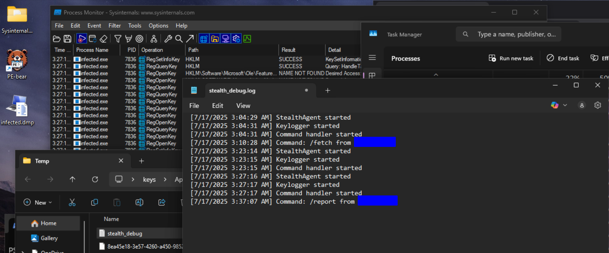Screen dimensions: 609x253
Task: Click End task in Task Manager
Action: [563, 58]
